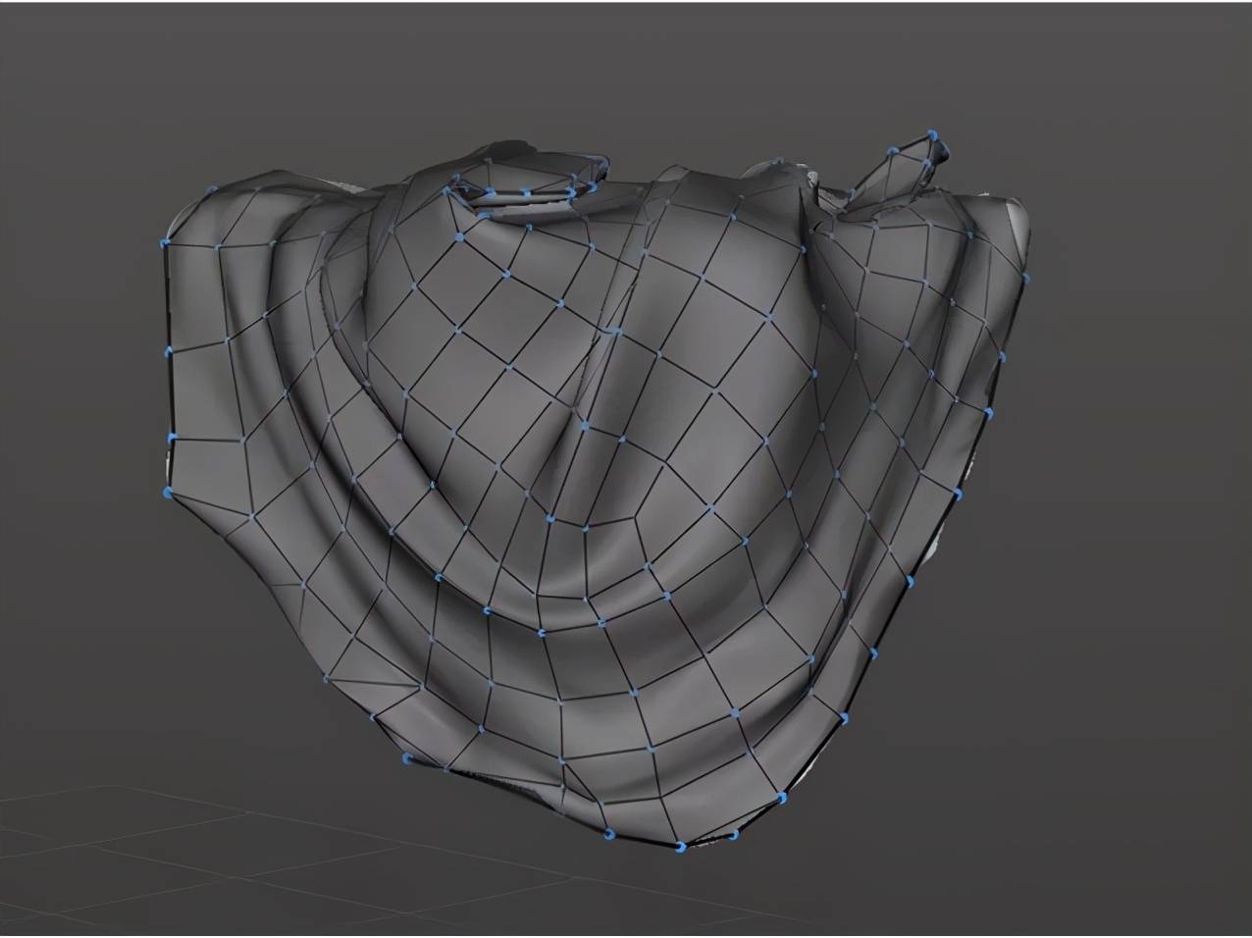Viewport: 1252px width, 938px height.
Task: Click the boundary vertex on the lower-left diagonal edge
Action: [405, 757]
